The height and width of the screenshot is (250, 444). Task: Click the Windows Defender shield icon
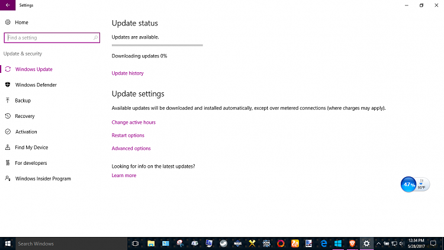[8, 85]
